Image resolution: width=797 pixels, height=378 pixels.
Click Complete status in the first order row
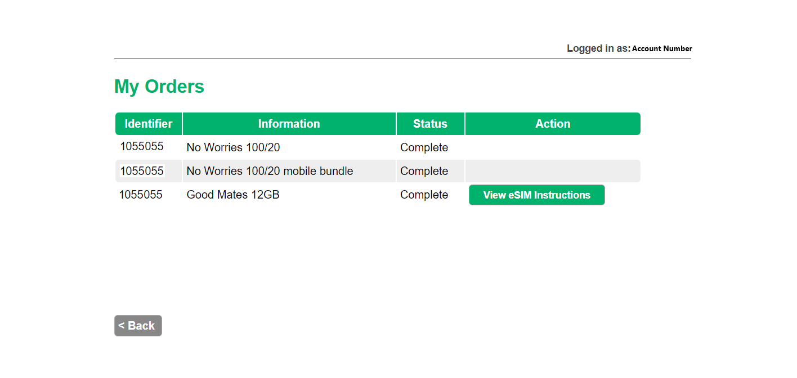[x=424, y=148]
